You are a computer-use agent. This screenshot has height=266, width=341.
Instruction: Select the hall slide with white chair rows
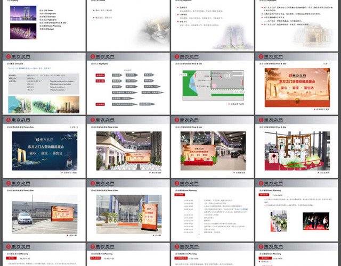pyautogui.click(x=128, y=147)
